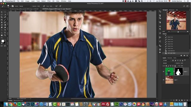Open the layer Kind filter dropdown
The image size is (191, 107).
[167, 60]
